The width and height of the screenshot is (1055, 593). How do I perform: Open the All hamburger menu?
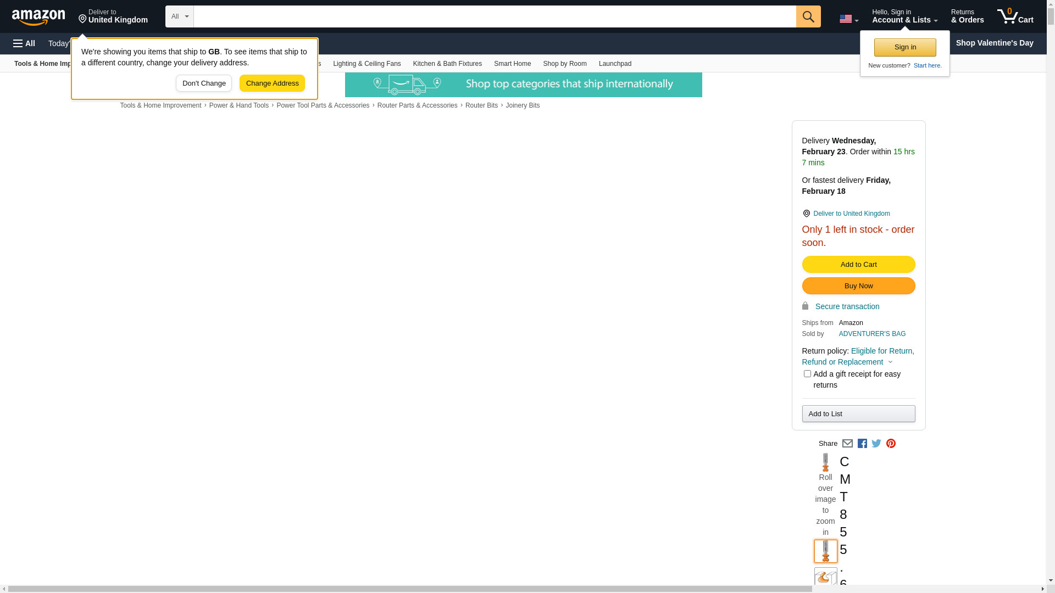click(x=24, y=43)
